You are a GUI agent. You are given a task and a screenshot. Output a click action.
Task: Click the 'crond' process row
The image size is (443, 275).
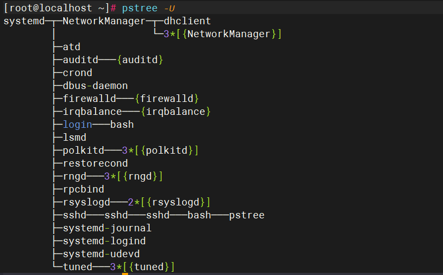(77, 73)
